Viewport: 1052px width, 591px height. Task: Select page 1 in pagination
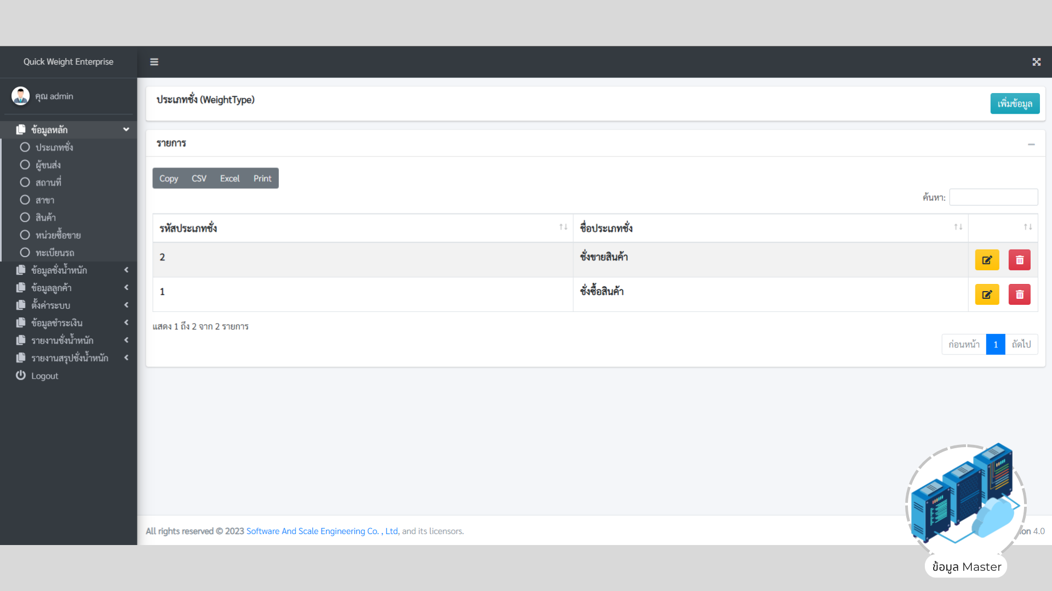pyautogui.click(x=996, y=344)
